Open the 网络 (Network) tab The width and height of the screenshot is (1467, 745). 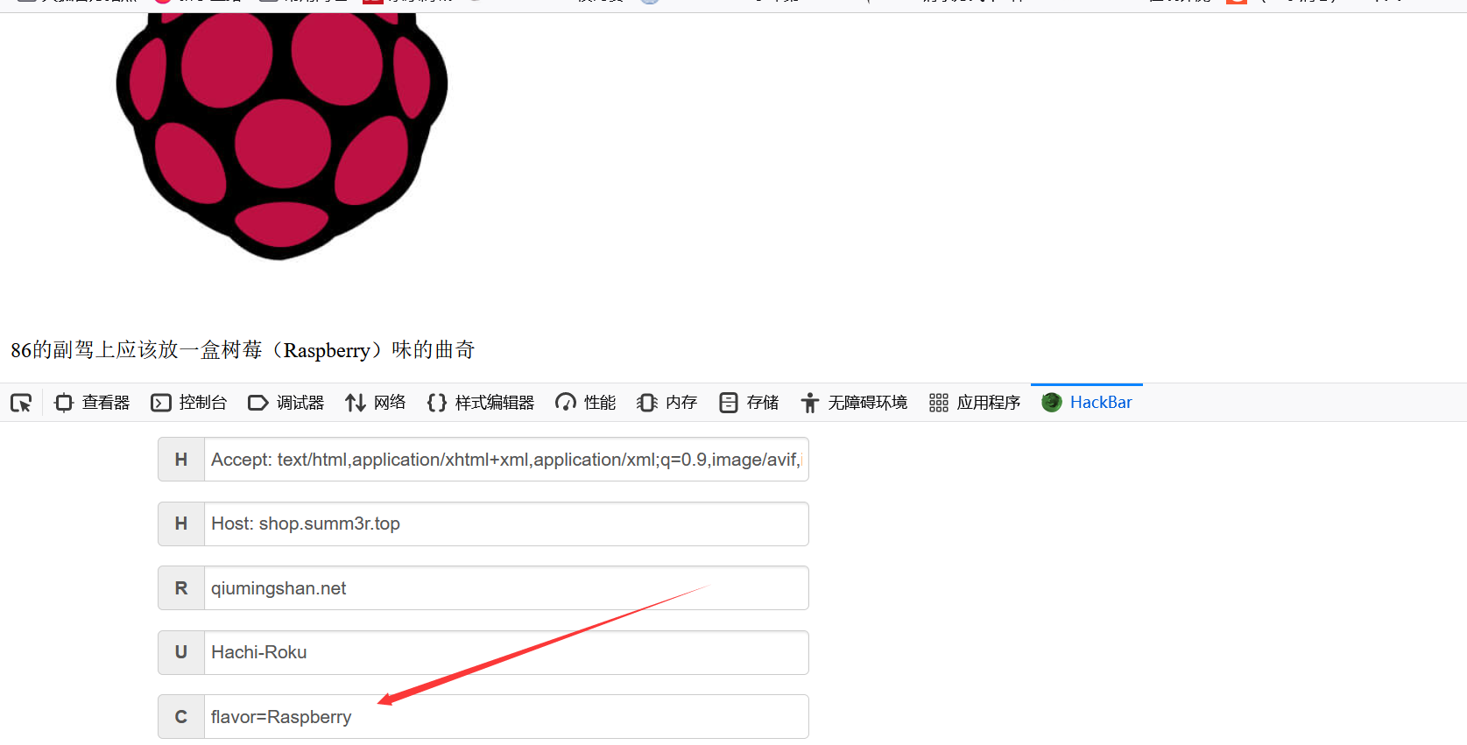(x=376, y=403)
